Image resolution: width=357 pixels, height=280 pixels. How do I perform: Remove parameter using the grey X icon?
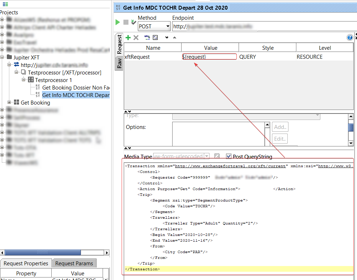[136, 38]
